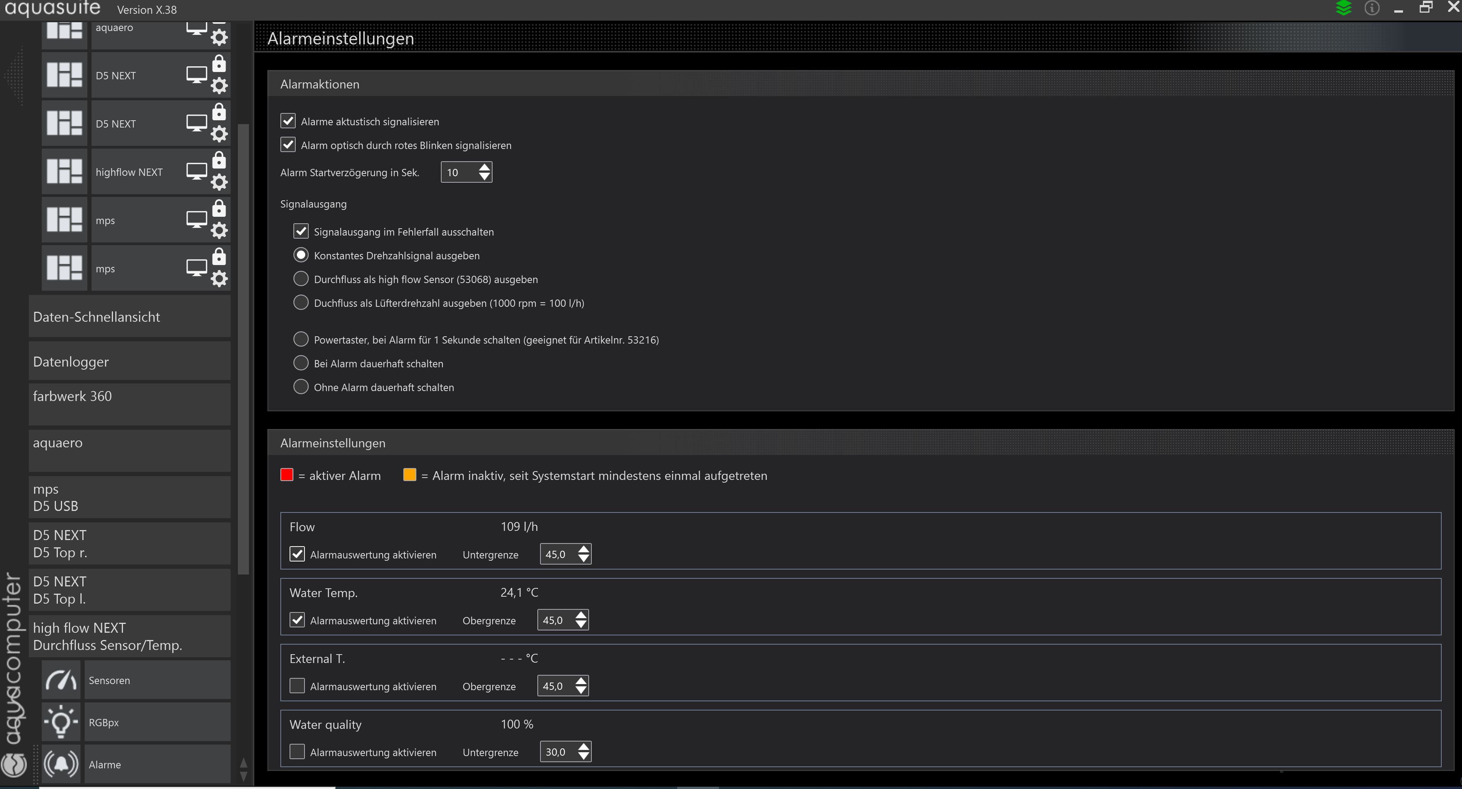The width and height of the screenshot is (1462, 789).
Task: Open settings gear for second mps page
Action: point(219,279)
